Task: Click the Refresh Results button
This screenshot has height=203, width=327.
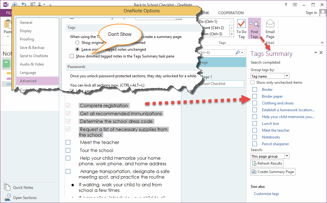Action: pyautogui.click(x=267, y=163)
